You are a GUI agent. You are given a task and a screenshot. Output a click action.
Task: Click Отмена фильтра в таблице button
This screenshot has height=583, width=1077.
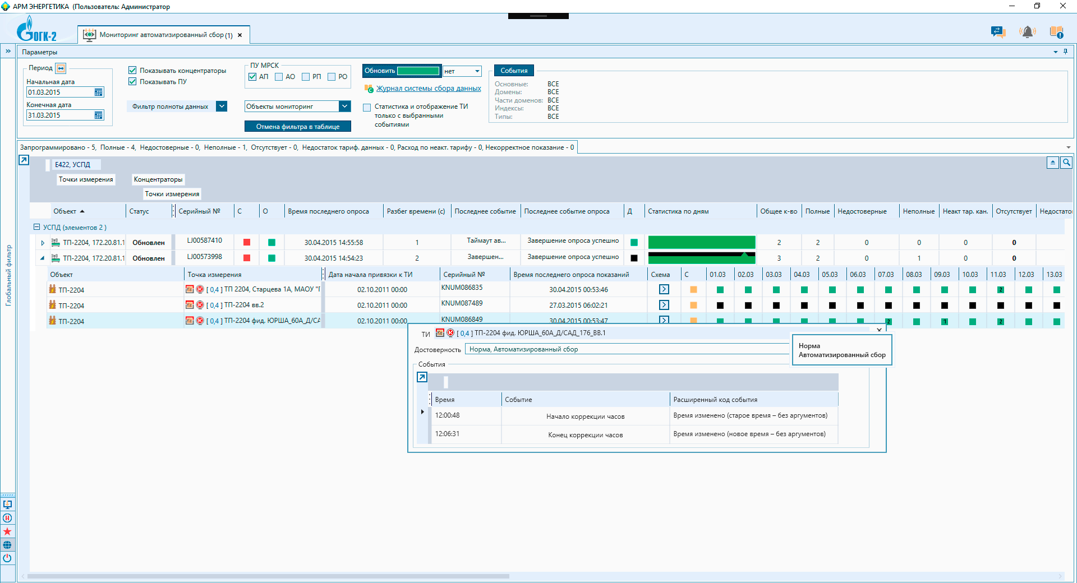coord(298,127)
